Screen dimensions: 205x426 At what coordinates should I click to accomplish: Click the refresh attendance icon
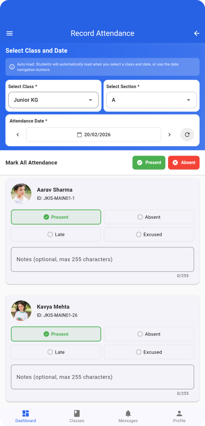click(x=187, y=135)
